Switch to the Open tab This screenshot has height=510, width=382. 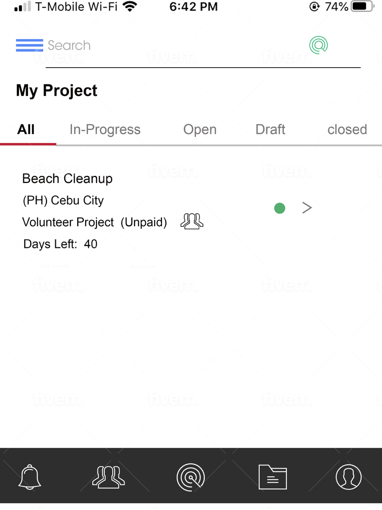(x=200, y=130)
